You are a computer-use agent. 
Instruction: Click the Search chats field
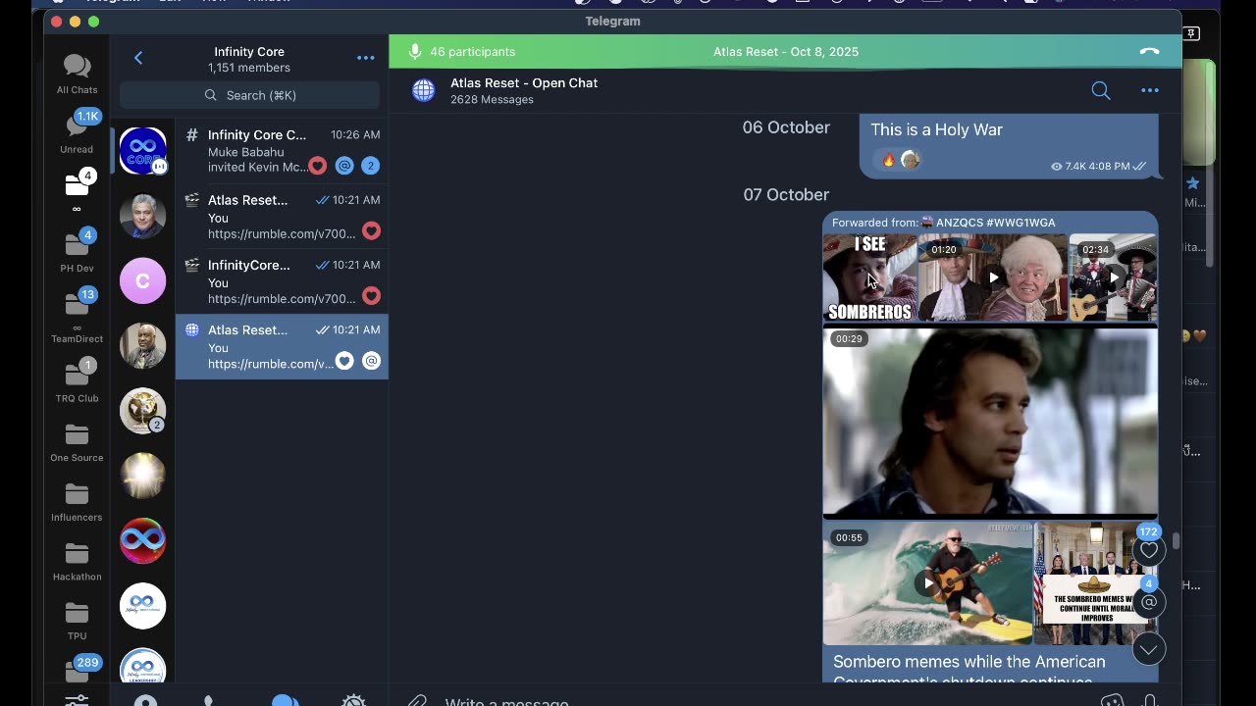[249, 95]
